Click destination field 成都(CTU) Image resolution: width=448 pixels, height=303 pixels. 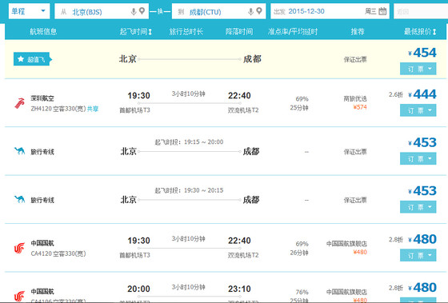(218, 11)
